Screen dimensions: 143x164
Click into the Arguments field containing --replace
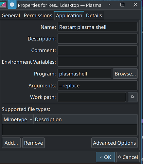(98, 86)
